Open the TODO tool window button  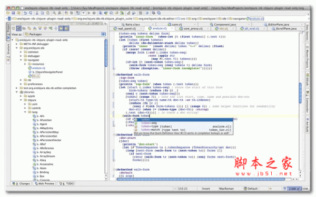67,183
